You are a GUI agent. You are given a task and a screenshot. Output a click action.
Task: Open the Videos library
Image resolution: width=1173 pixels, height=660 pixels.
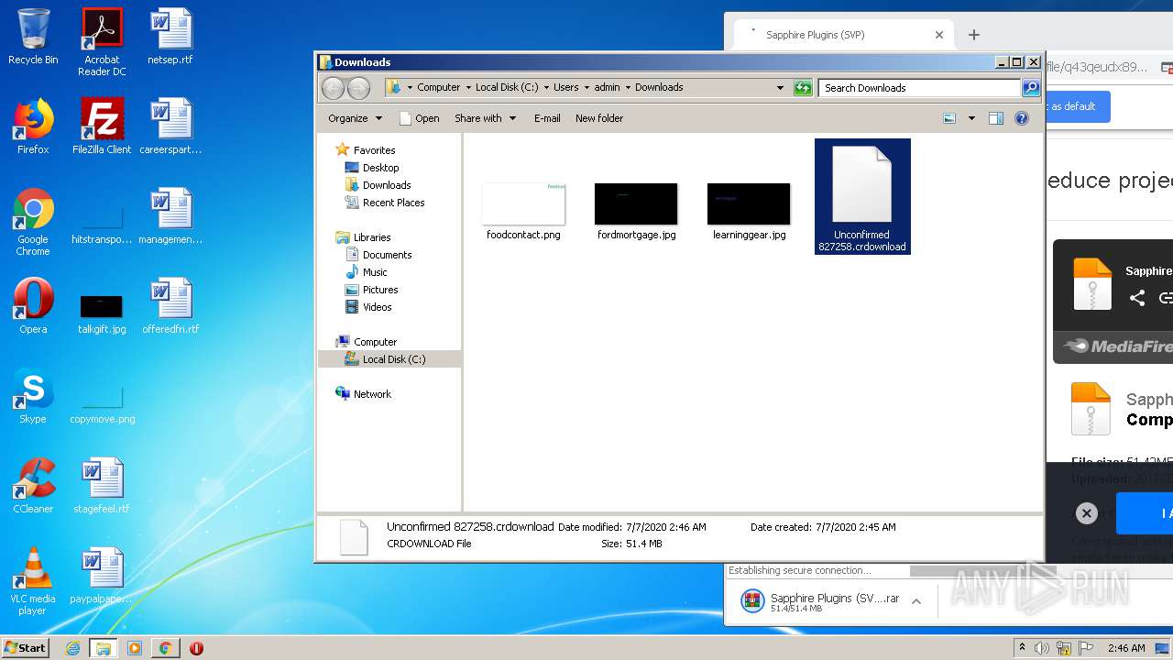pyautogui.click(x=377, y=307)
